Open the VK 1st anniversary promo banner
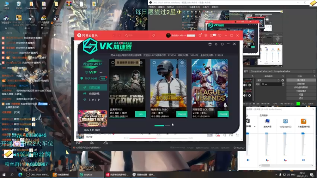This screenshot has width=317, height=178. tap(93, 118)
